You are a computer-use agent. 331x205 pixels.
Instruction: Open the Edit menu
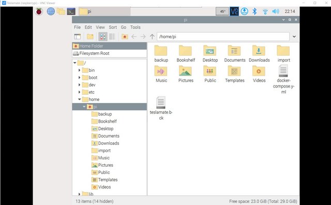coord(88,27)
